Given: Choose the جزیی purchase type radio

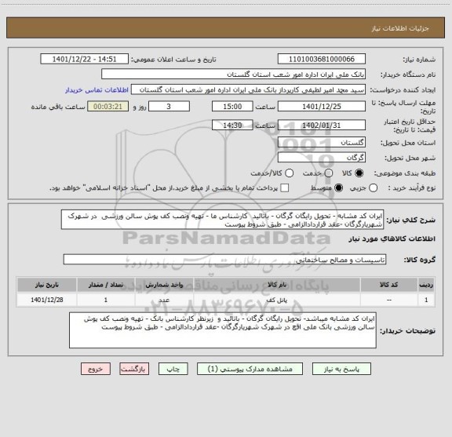Looking at the screenshot, I should coord(374,188).
